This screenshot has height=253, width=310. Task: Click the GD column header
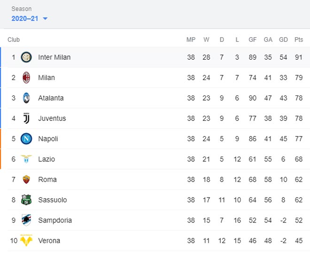click(x=283, y=40)
